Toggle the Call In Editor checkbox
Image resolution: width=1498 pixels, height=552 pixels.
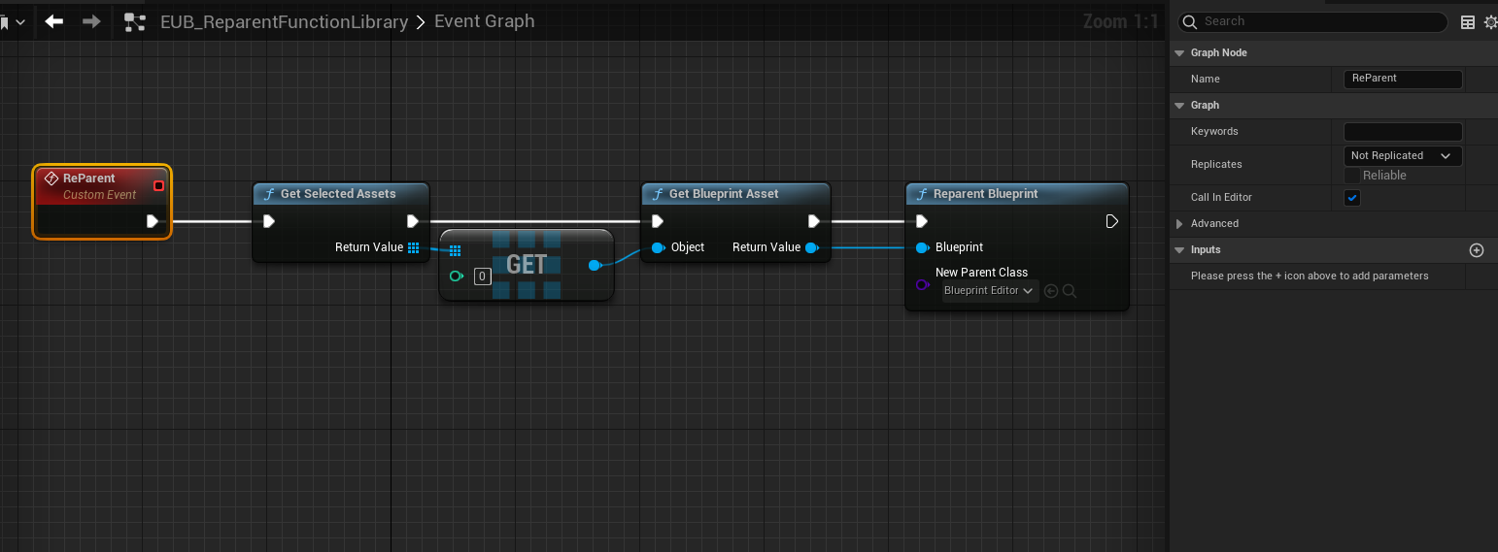click(x=1352, y=198)
